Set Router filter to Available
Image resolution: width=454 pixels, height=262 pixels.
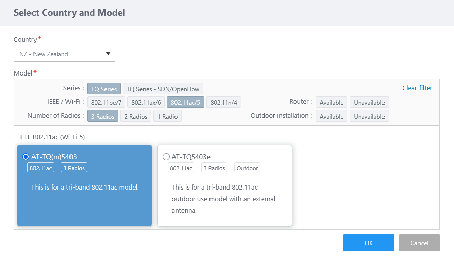332,102
